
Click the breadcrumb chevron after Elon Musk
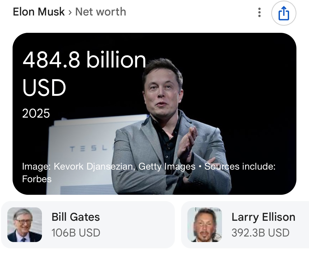[70, 12]
